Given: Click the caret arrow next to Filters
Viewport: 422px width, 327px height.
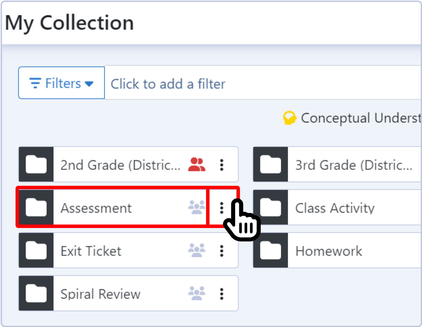Looking at the screenshot, I should (89, 84).
